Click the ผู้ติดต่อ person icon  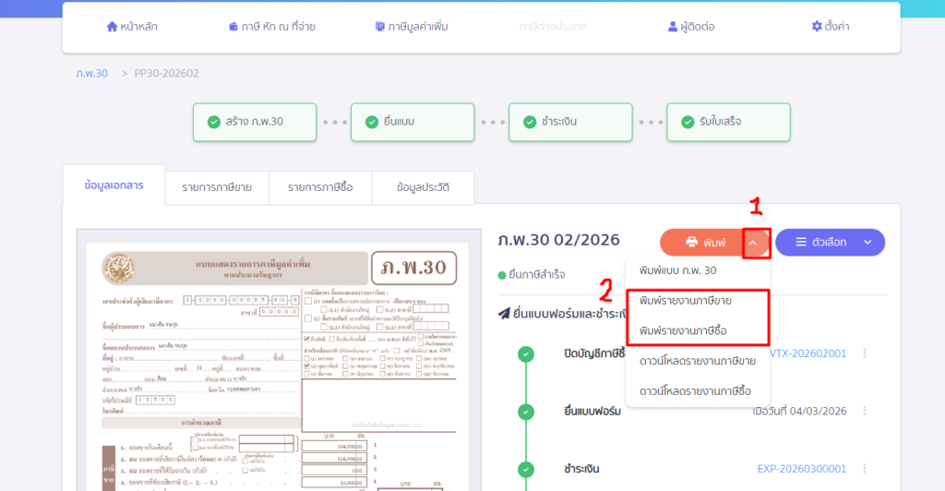tap(673, 27)
